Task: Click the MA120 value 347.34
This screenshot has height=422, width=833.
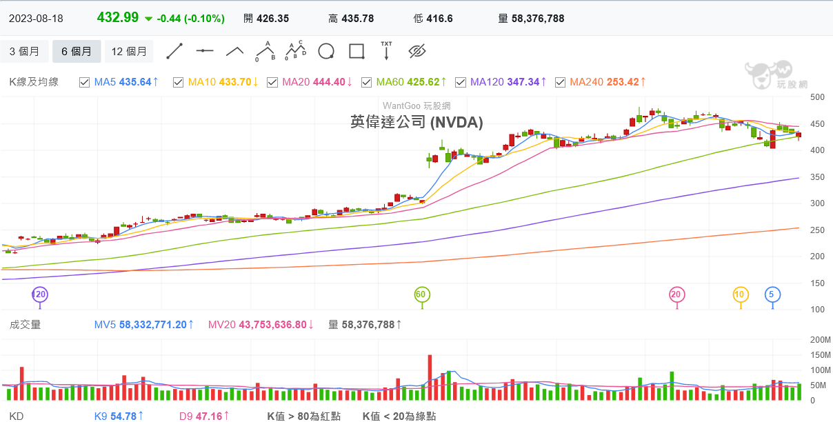Action: click(523, 82)
